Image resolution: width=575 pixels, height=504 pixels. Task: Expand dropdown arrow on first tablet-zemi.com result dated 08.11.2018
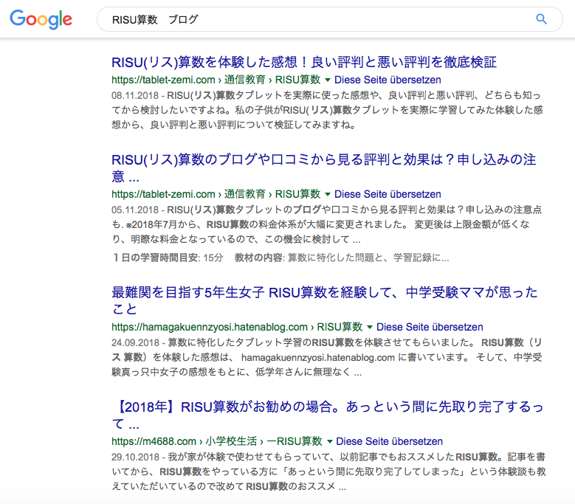coord(328,80)
